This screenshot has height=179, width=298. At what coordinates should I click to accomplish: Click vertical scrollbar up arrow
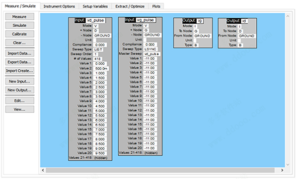pyautogui.click(x=288, y=16)
